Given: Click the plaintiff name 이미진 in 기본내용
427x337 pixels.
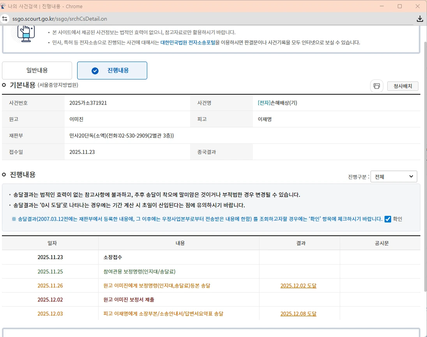Looking at the screenshot, I should click(x=76, y=119).
